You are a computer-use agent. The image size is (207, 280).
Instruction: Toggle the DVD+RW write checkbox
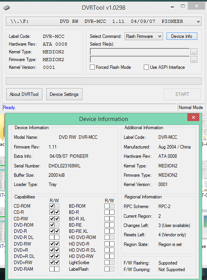(57, 263)
